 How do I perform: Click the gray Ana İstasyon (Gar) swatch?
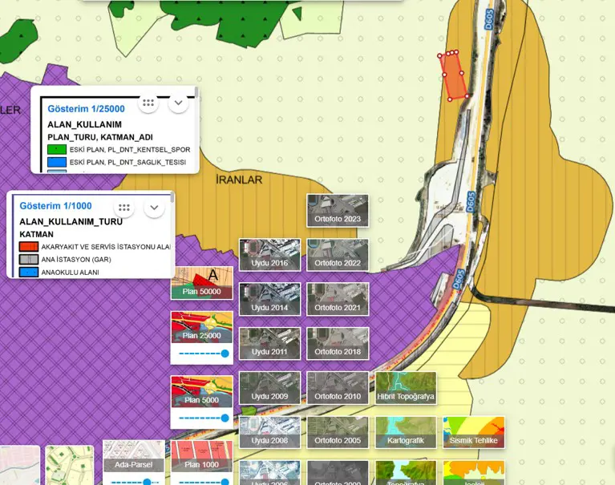coord(29,259)
